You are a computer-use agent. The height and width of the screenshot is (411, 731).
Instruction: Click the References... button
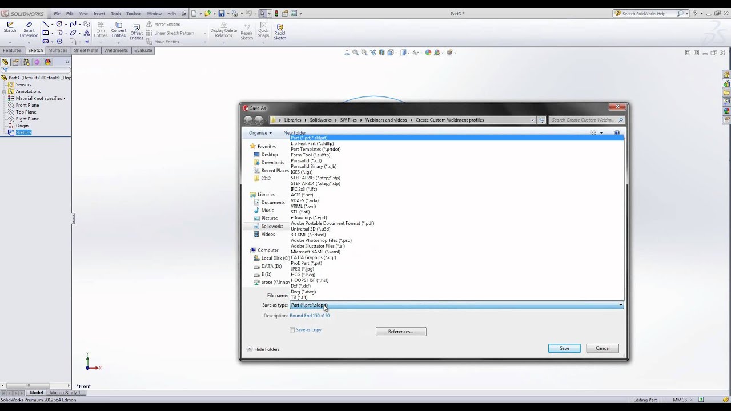[400, 332]
